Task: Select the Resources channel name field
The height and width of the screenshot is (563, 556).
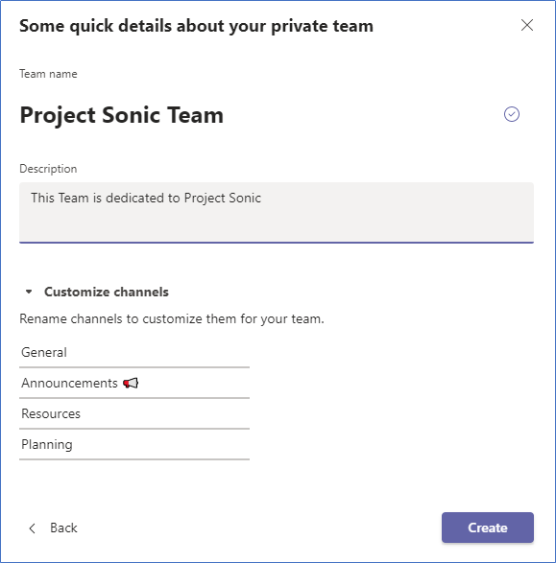Action: (x=134, y=413)
